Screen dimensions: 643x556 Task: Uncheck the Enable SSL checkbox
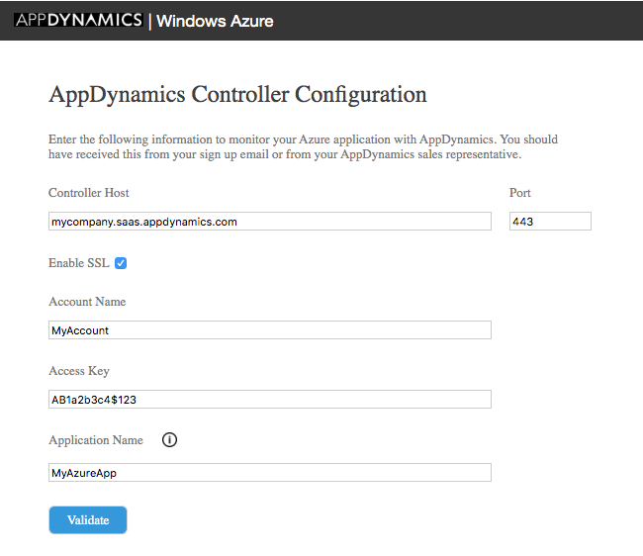121,263
